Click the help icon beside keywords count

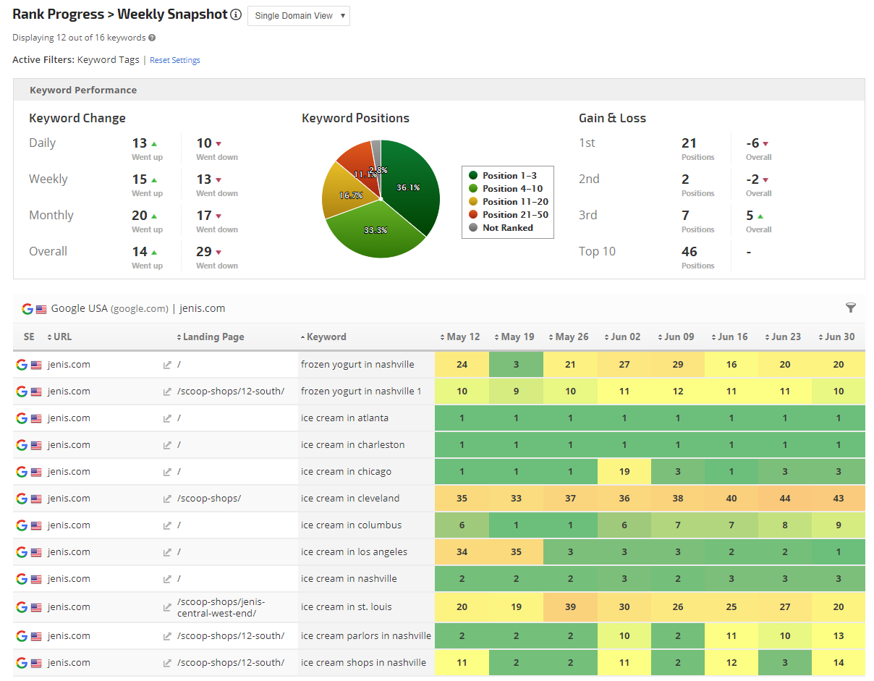(x=152, y=38)
